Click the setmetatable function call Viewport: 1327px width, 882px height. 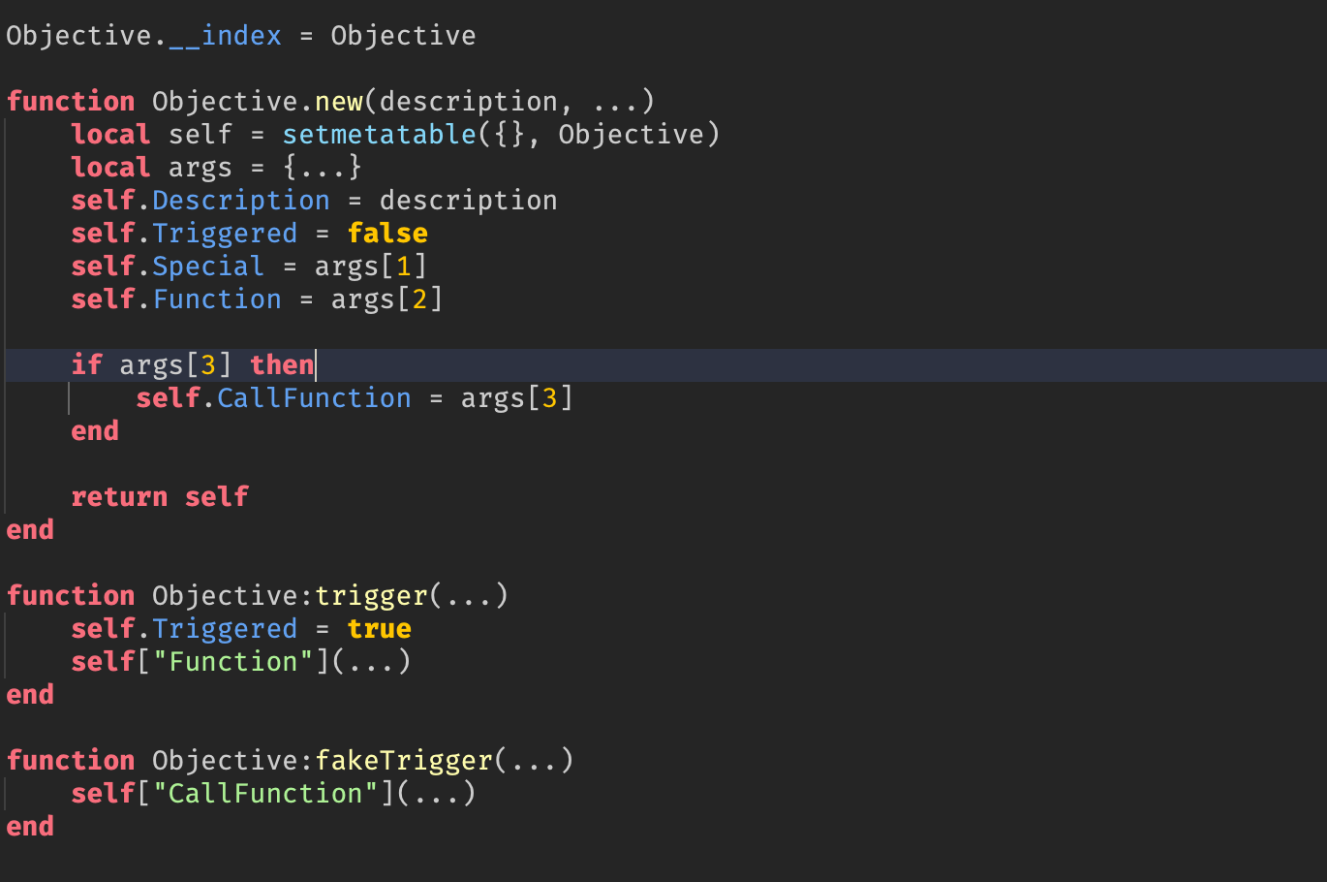point(379,134)
